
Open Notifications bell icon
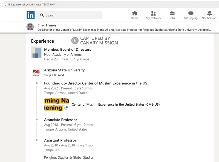point(209,13)
